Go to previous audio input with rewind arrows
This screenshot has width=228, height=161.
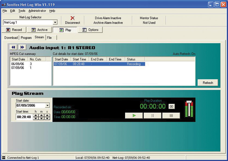[13, 47]
